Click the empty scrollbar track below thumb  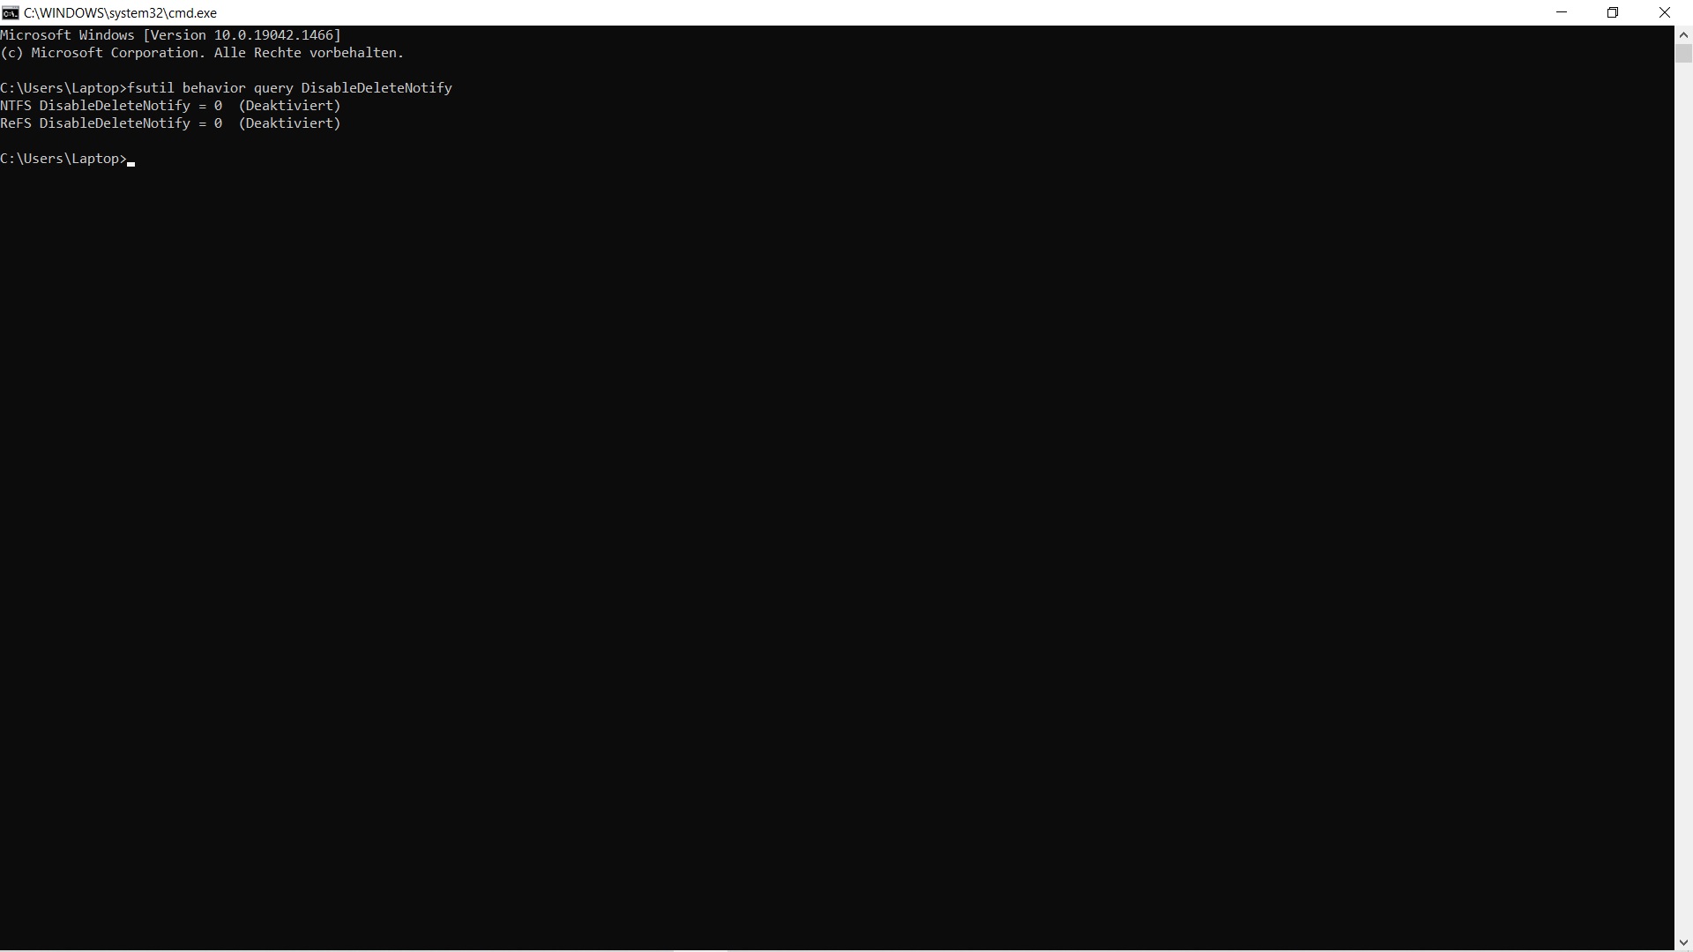(1683, 494)
